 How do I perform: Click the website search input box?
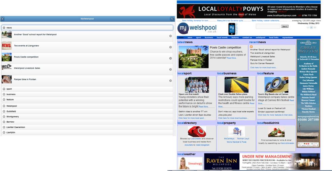click(268, 26)
